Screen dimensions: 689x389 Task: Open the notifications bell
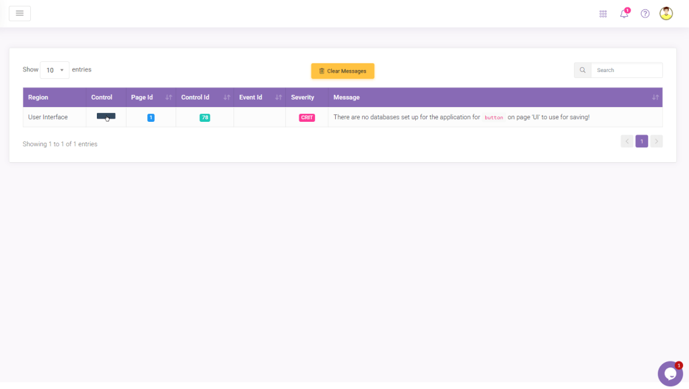pos(624,13)
